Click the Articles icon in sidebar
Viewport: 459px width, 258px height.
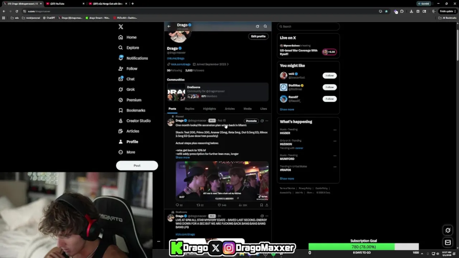[x=120, y=131]
